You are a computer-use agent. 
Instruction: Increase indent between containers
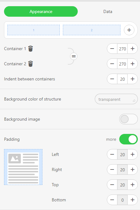click(133, 79)
